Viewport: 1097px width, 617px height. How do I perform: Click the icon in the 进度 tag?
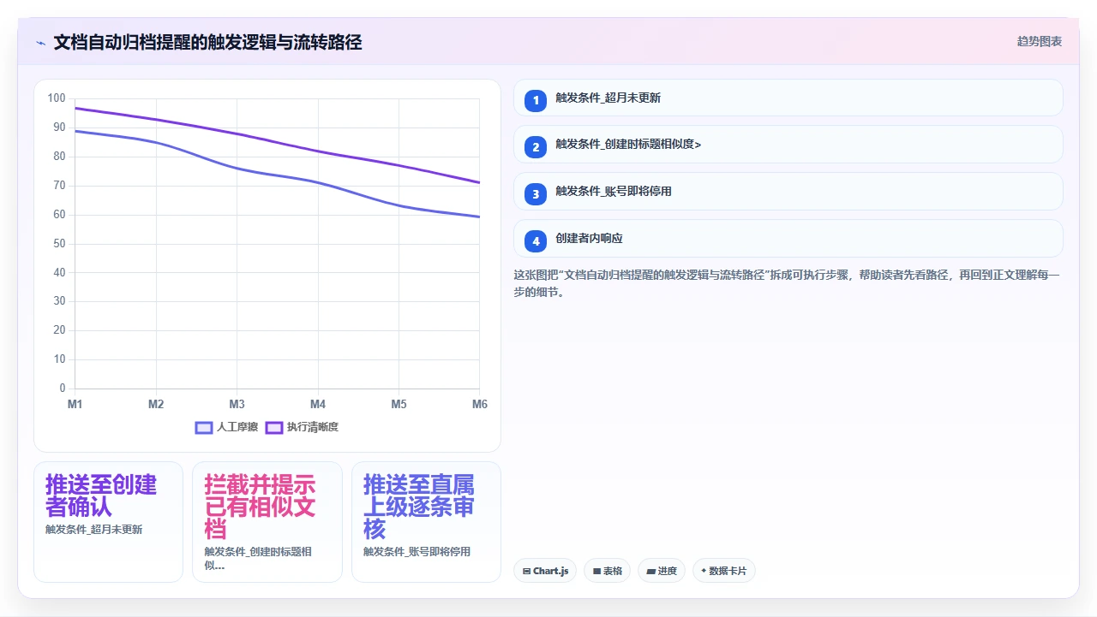click(x=650, y=572)
